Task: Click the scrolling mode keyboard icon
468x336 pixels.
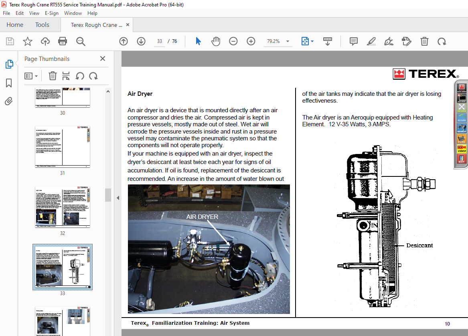Action: (327, 41)
